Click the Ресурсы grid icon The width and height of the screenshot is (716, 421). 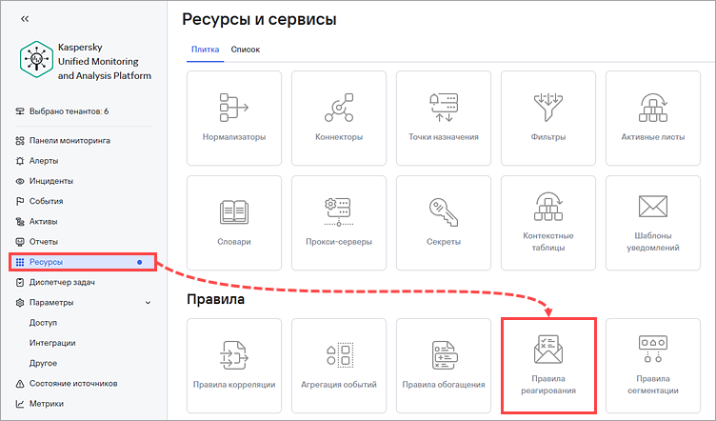coord(20,262)
